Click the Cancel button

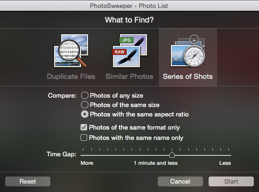point(180,182)
